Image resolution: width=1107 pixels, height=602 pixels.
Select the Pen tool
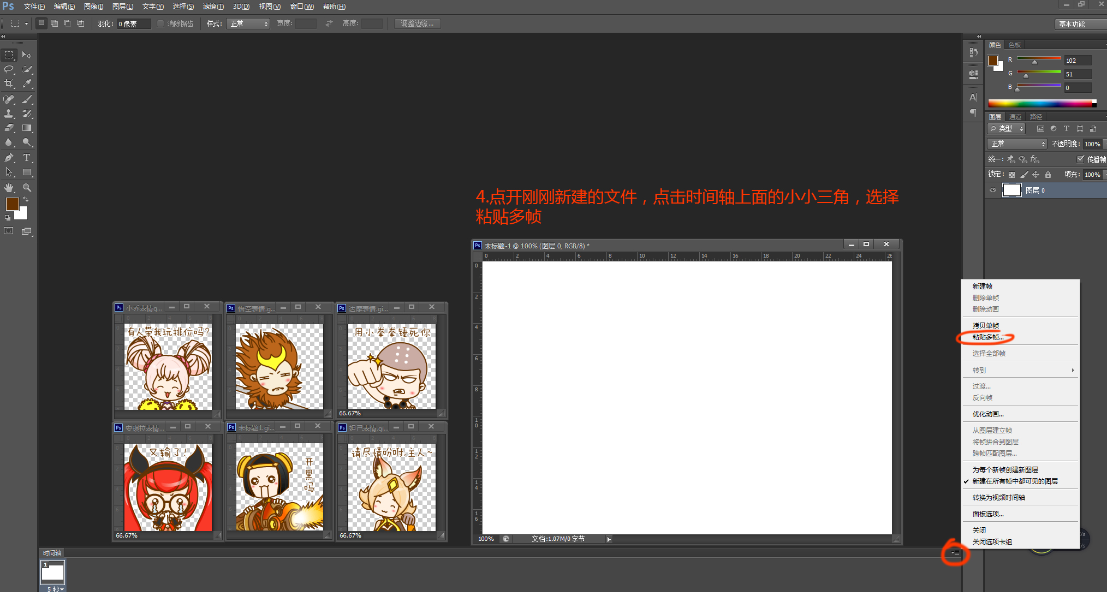[x=9, y=158]
